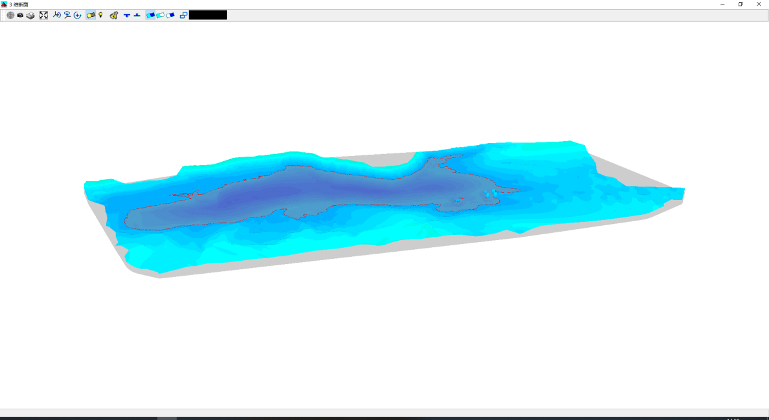Click the downward arrow elevation icon

point(126,15)
